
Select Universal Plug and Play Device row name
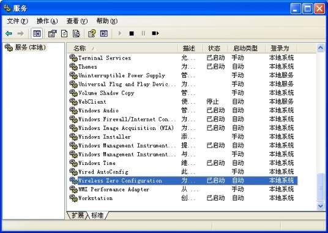[127, 84]
